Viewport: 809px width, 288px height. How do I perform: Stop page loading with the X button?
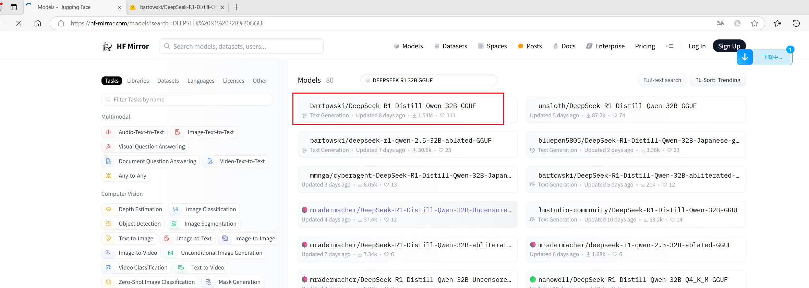[19, 23]
